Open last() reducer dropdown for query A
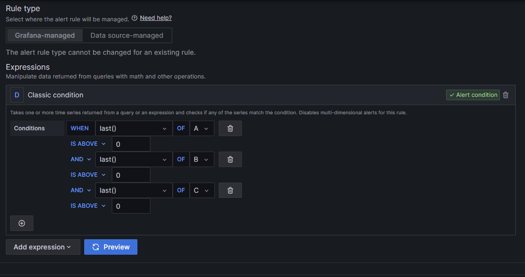The width and height of the screenshot is (525, 277). click(x=134, y=128)
